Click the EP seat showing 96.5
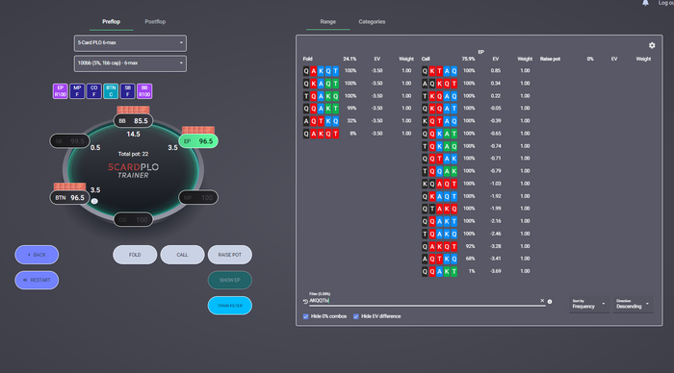Image resolution: width=674 pixels, height=373 pixels. 198,140
